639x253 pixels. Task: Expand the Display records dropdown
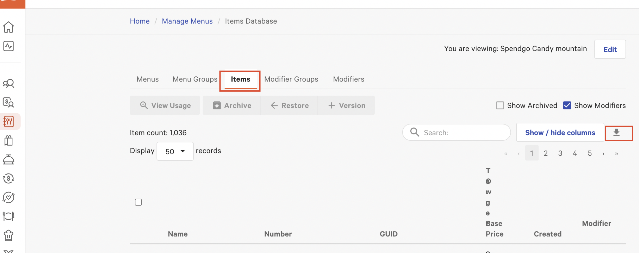click(x=175, y=151)
